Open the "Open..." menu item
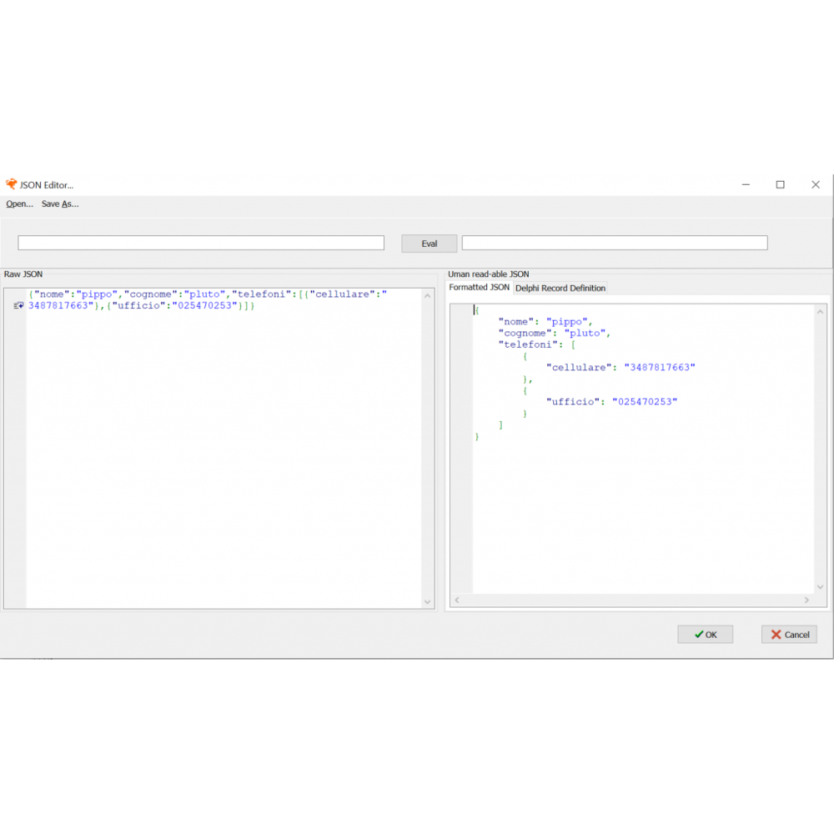834x834 pixels. (19, 203)
